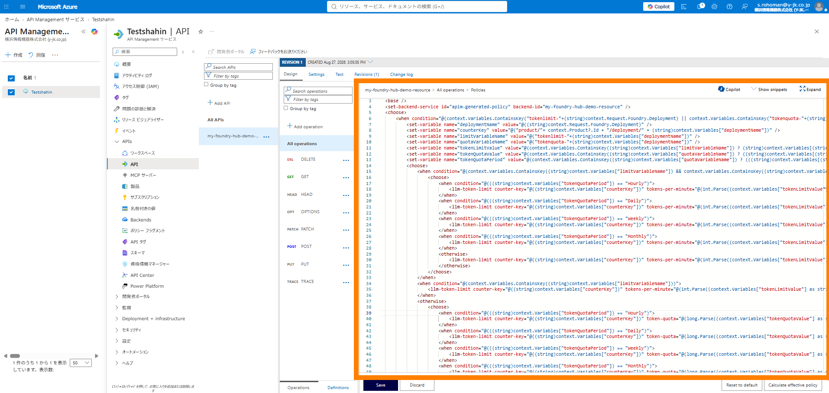Click the Discard button
Screen dimensions: 829x393
tap(417, 385)
